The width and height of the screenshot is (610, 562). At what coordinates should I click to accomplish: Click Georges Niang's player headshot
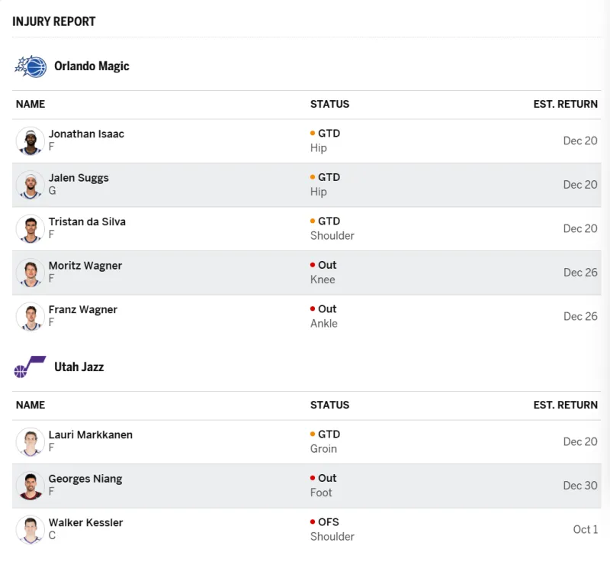tap(30, 486)
